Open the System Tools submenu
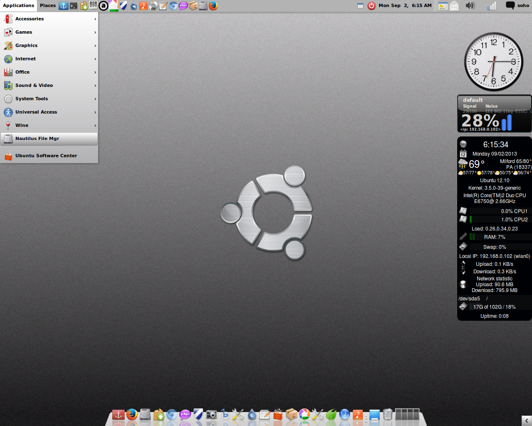532x426 pixels. 49,99
